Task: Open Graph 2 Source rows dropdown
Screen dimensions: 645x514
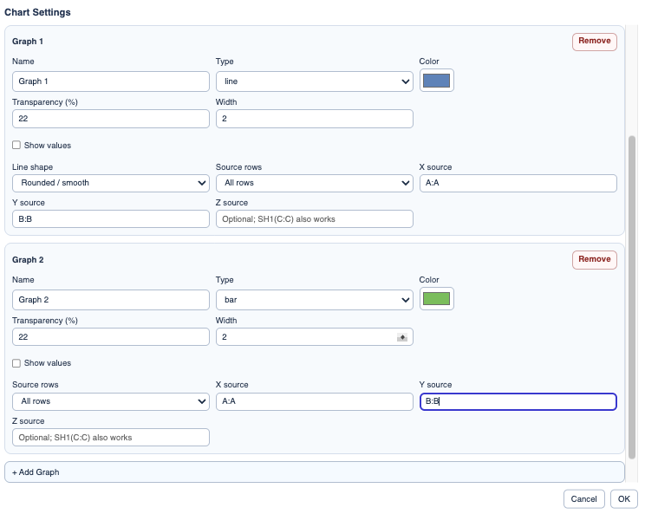Action: point(111,401)
